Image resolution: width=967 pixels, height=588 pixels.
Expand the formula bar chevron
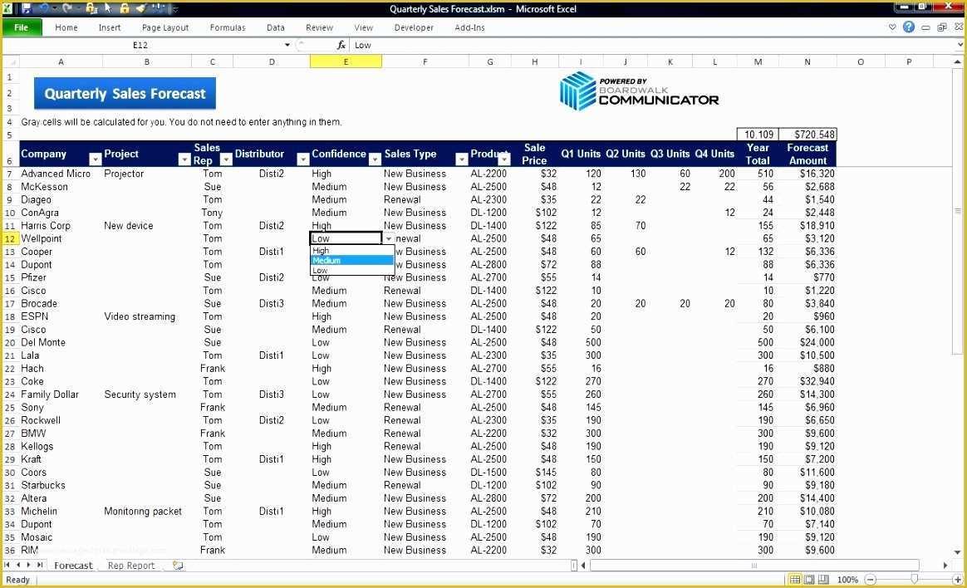[x=960, y=45]
